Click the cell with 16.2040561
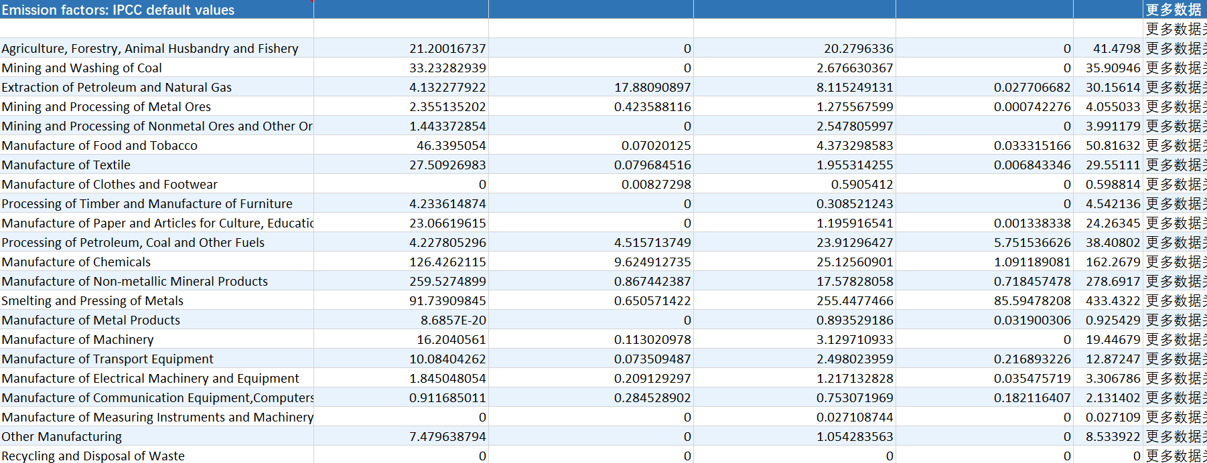 [x=401, y=339]
